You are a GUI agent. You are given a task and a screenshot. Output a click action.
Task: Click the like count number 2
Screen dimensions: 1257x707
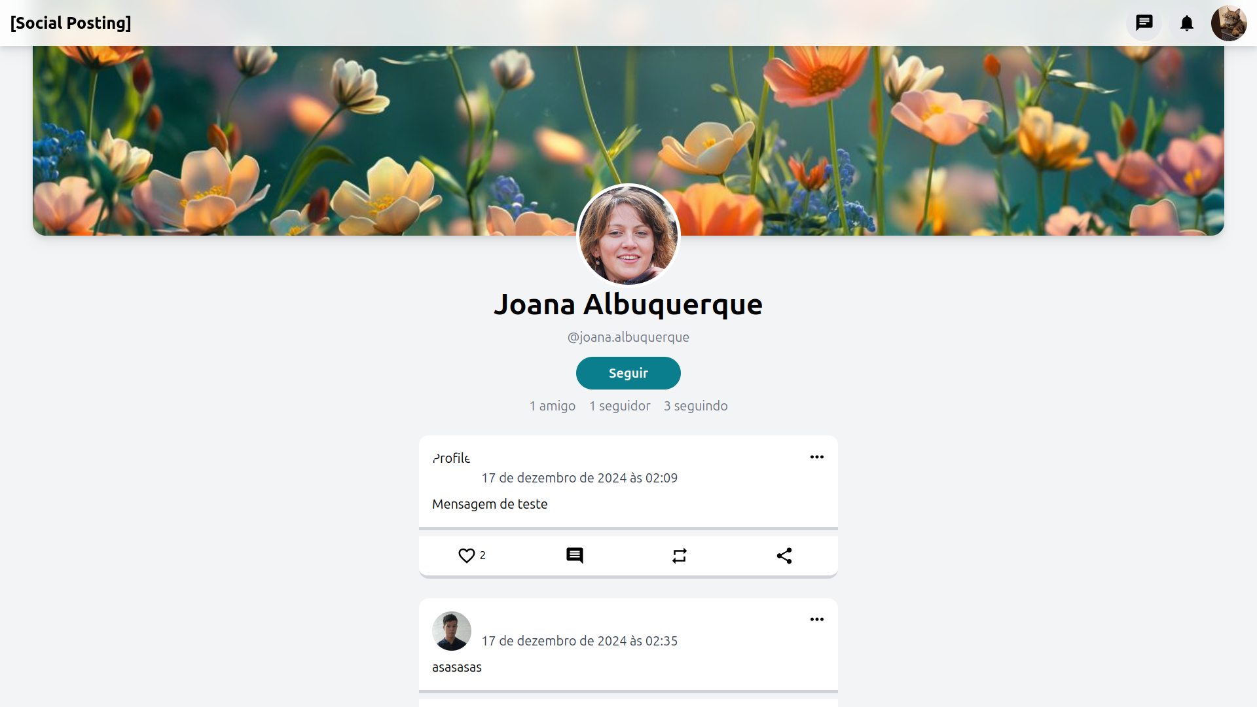tap(483, 556)
